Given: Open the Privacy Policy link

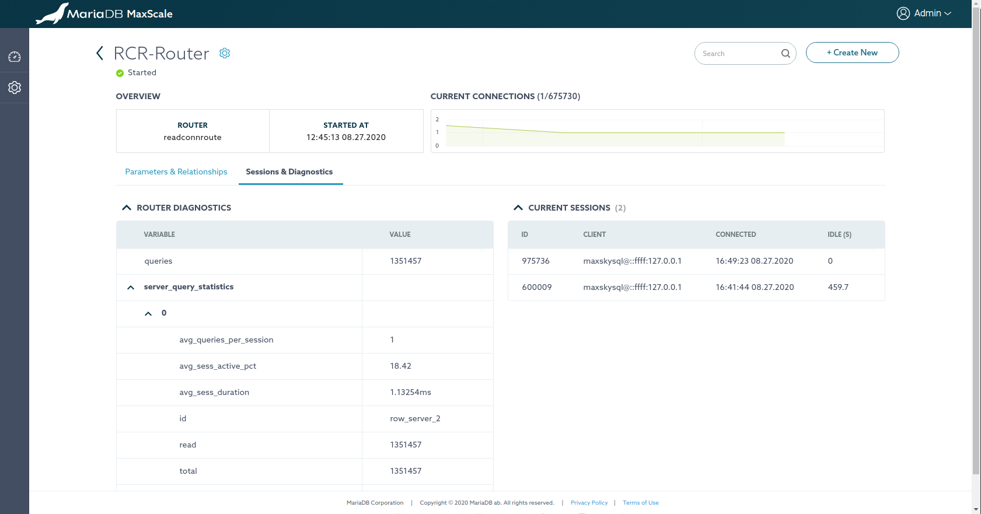Looking at the screenshot, I should (x=589, y=503).
